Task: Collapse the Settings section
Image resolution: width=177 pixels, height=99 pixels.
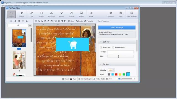Action: pyautogui.click(x=101, y=64)
